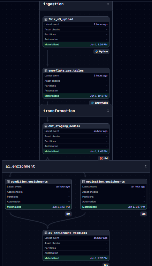The width and height of the screenshot is (152, 266).
Task: Click the condition_enrichments table icon
Action: [8, 182]
